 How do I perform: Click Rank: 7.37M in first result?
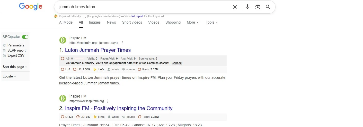click(x=148, y=69)
